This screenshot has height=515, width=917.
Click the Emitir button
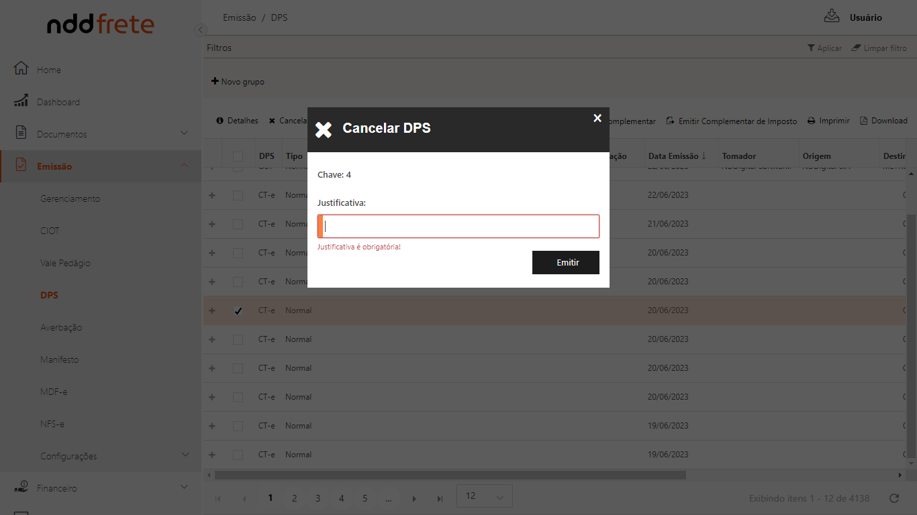565,263
